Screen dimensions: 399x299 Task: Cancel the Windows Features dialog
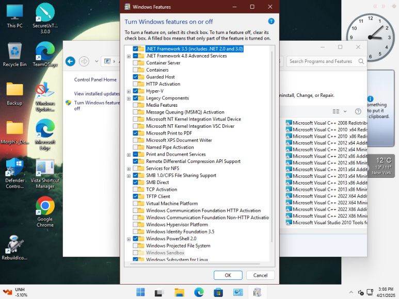(260, 275)
